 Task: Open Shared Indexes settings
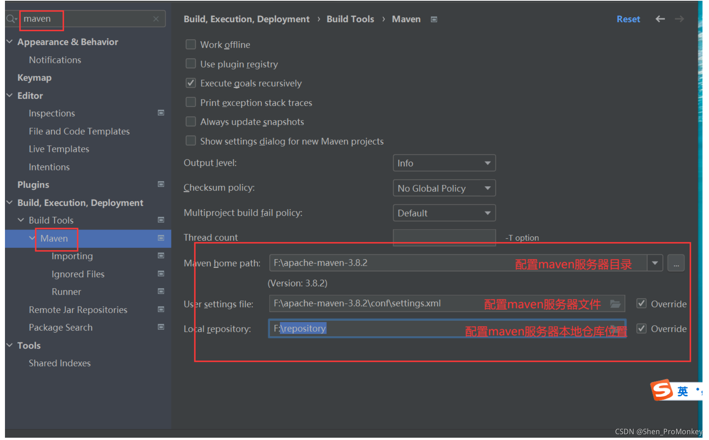(60, 363)
